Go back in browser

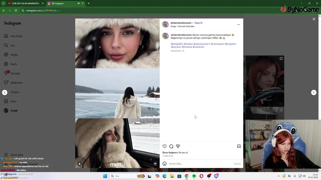(4, 10)
